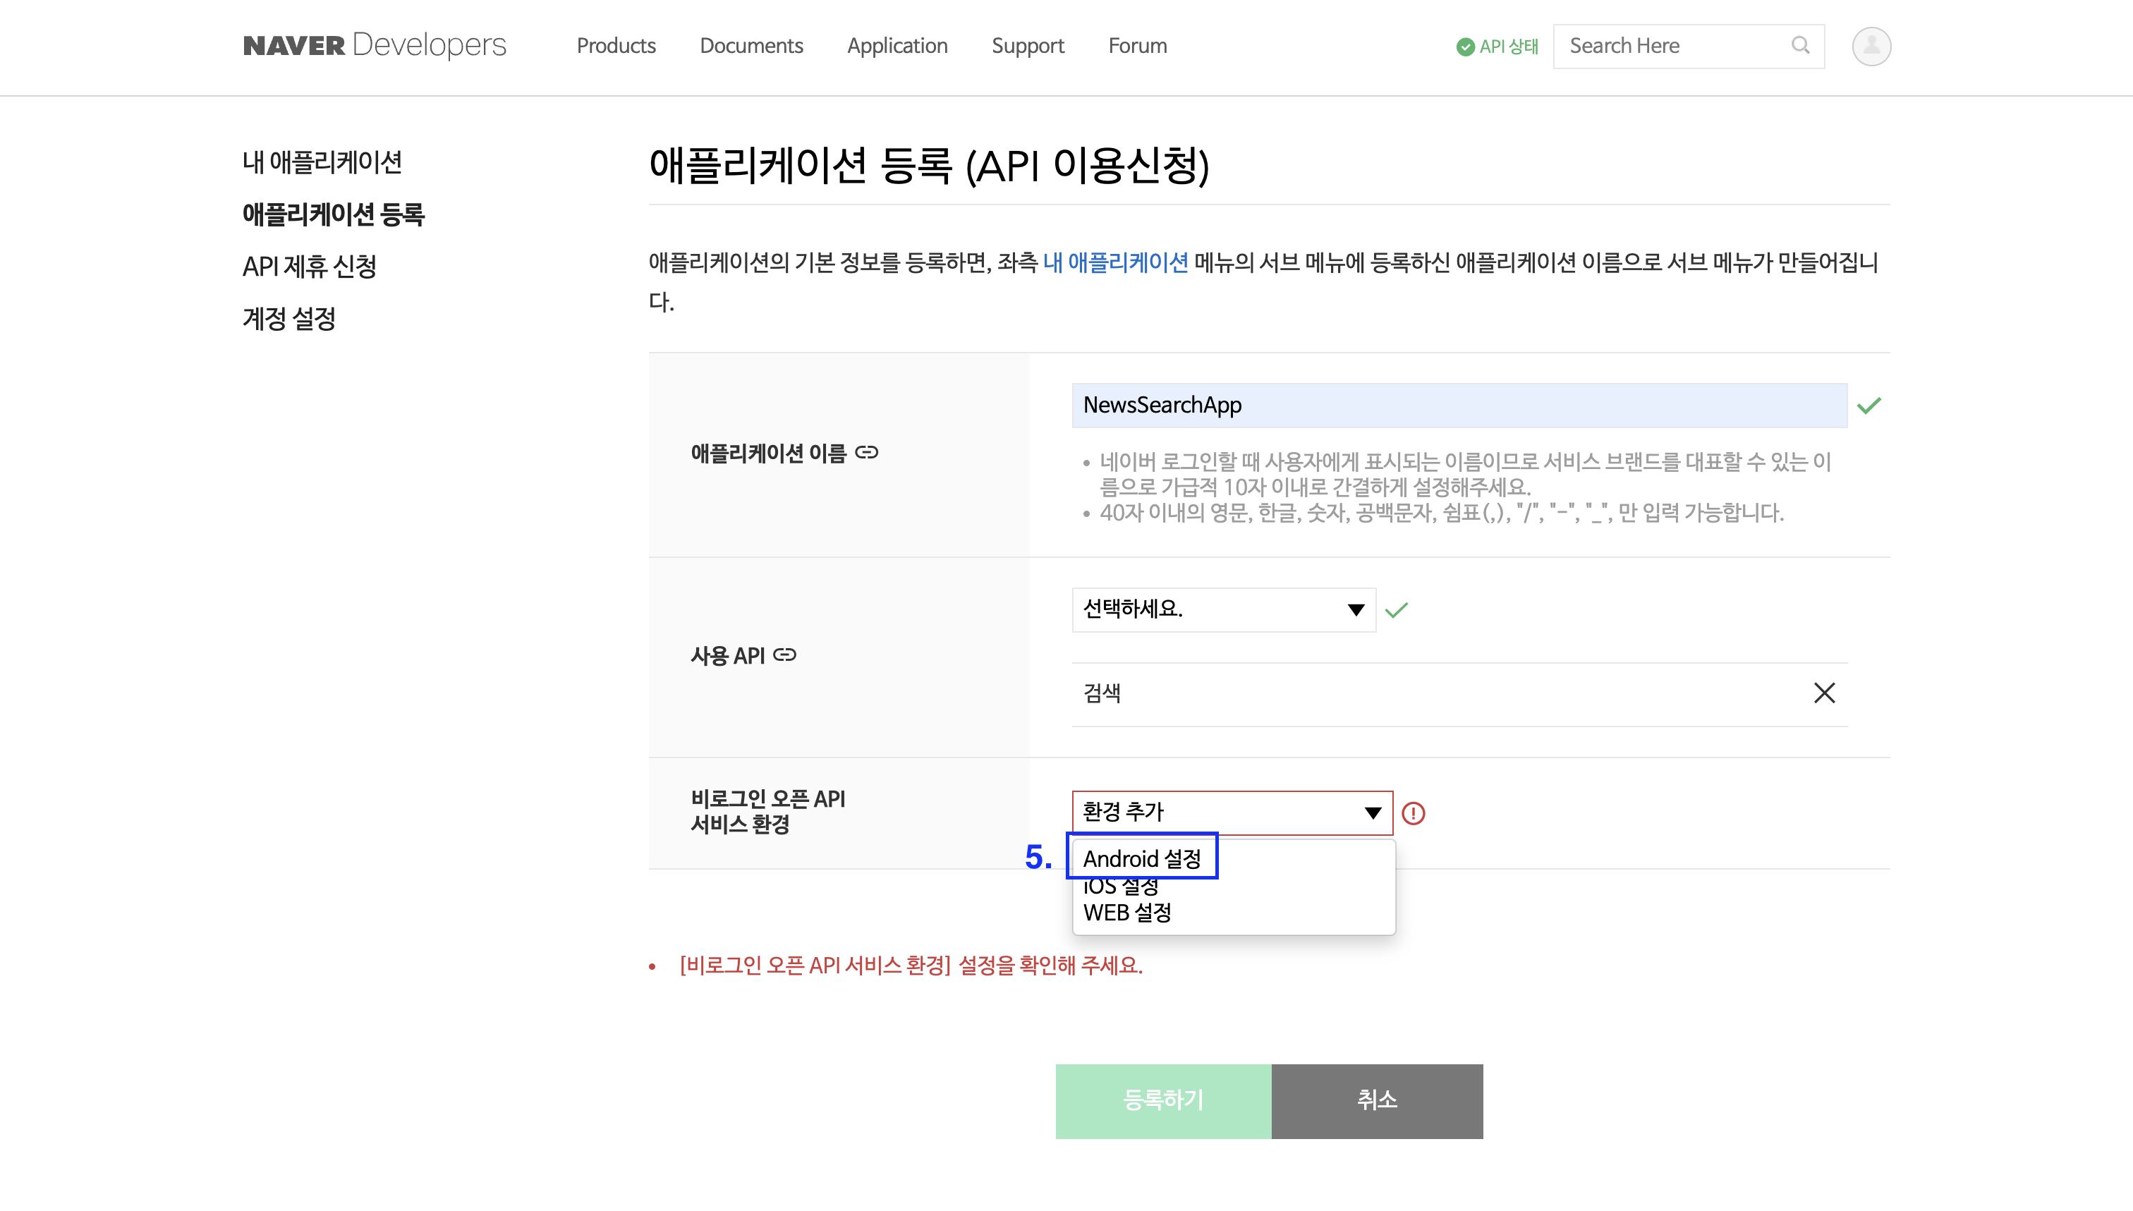The height and width of the screenshot is (1211, 2133).
Task: Click the red 설정을 확인해 주세요 error message
Action: click(x=911, y=965)
